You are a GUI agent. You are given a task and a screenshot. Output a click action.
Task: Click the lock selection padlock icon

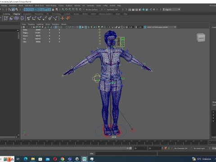point(53,9)
